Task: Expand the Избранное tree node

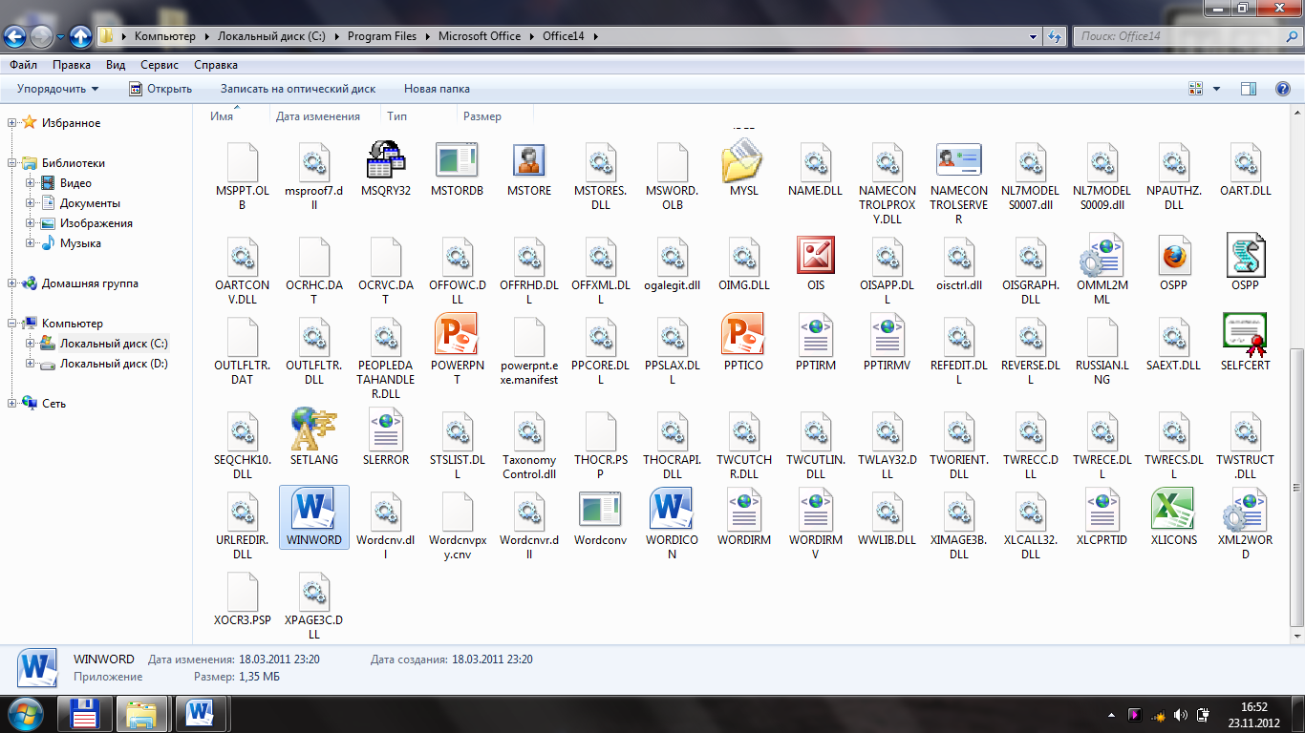Action: point(12,123)
